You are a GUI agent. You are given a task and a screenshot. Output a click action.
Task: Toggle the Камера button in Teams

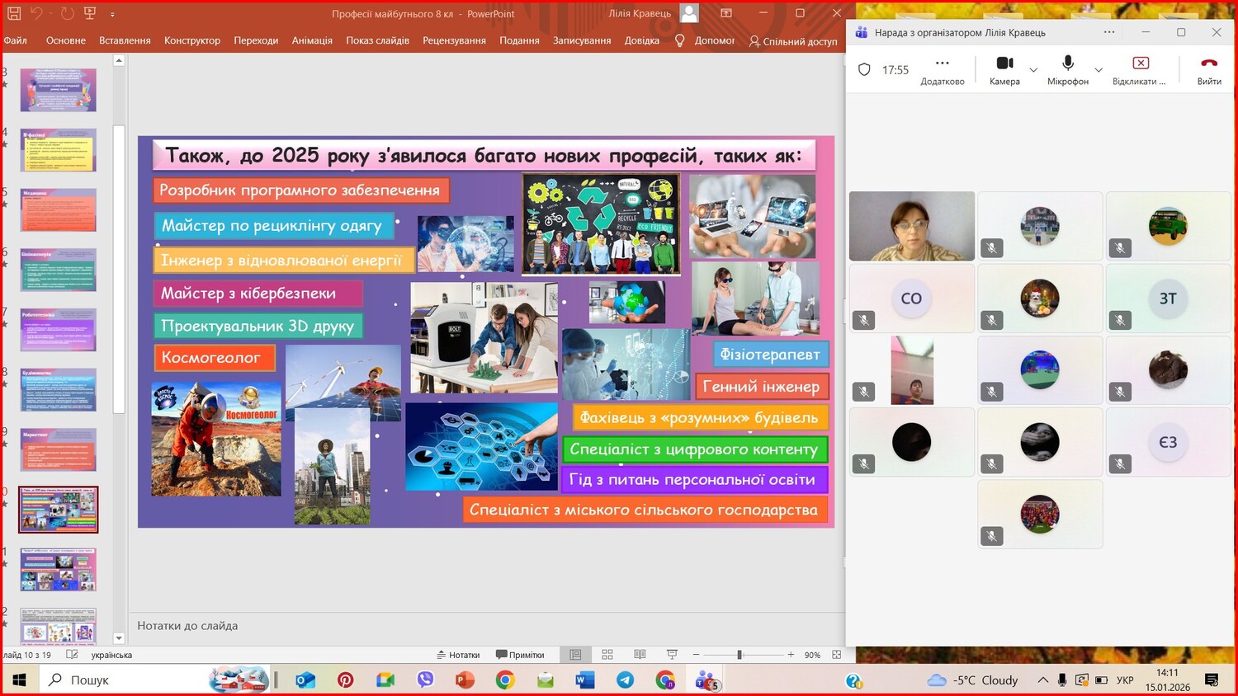1004,69
